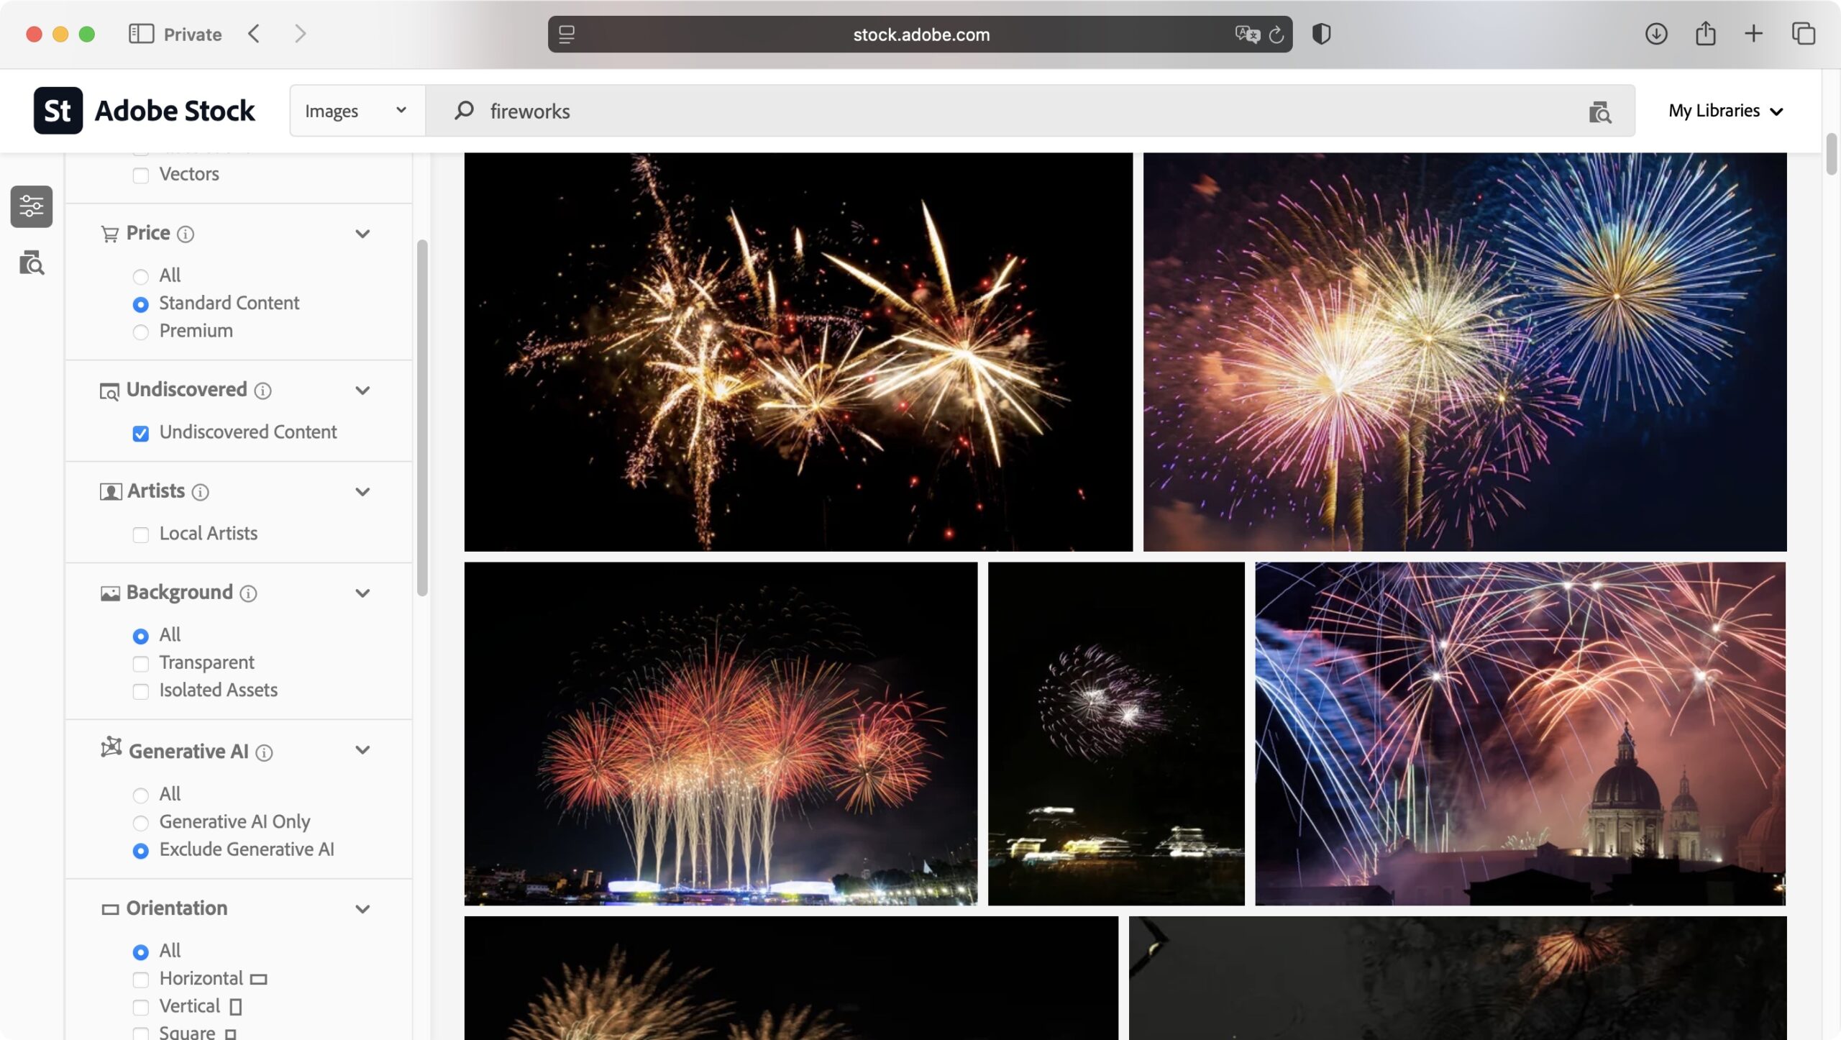Open the Images type dropdown
This screenshot has width=1841, height=1040.
point(357,111)
